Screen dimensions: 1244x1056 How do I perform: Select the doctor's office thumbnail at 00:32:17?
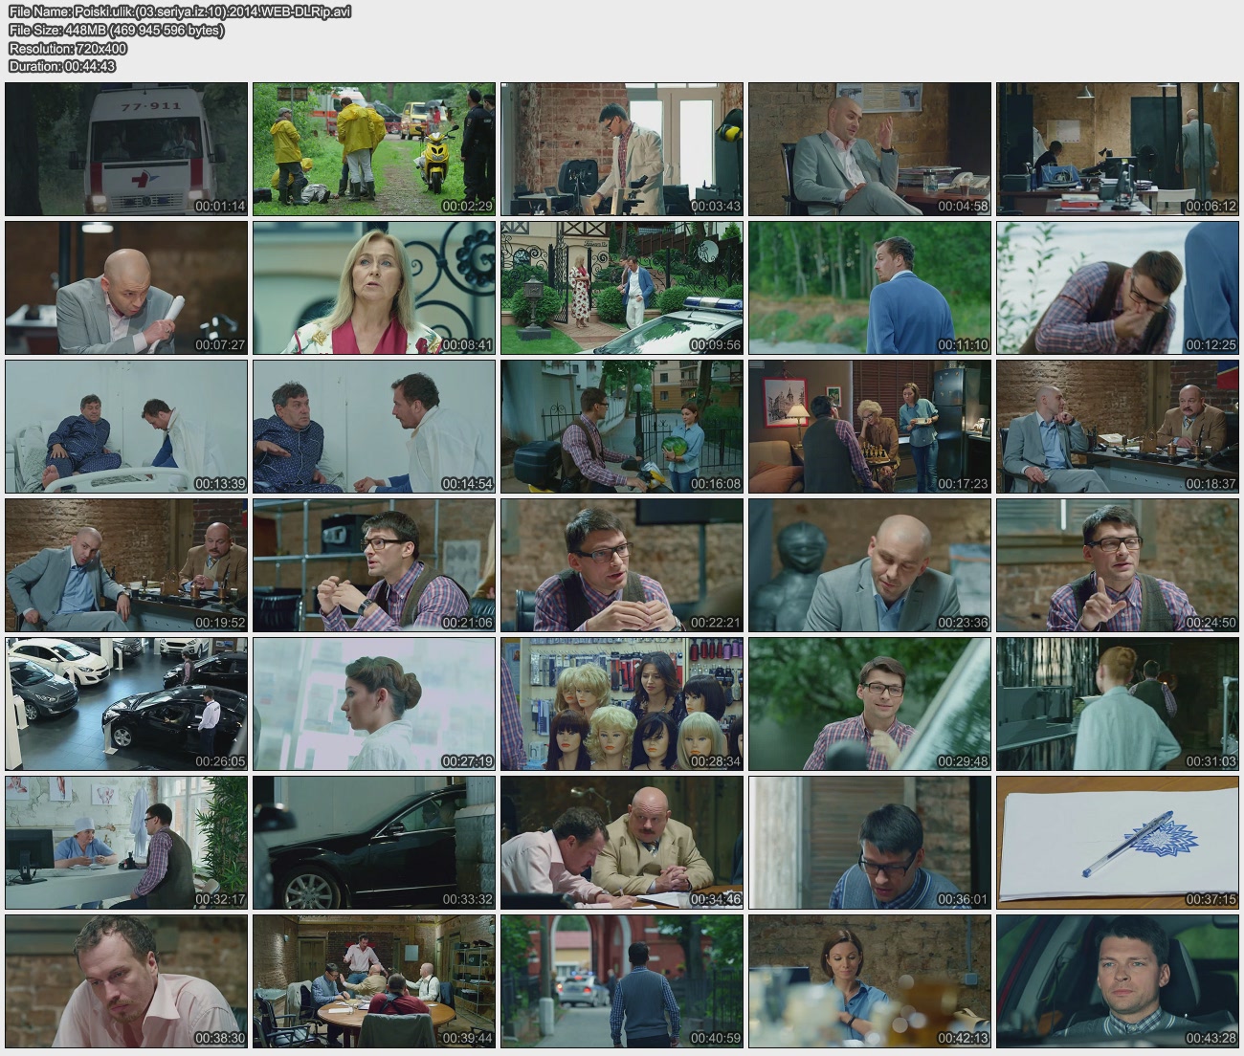click(x=126, y=843)
